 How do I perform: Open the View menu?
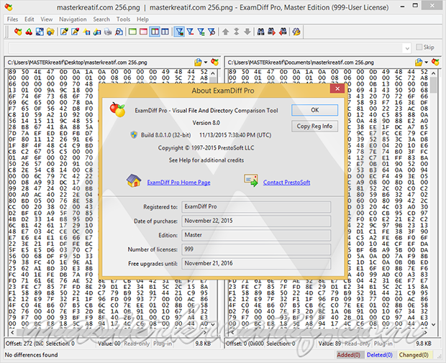click(46, 19)
